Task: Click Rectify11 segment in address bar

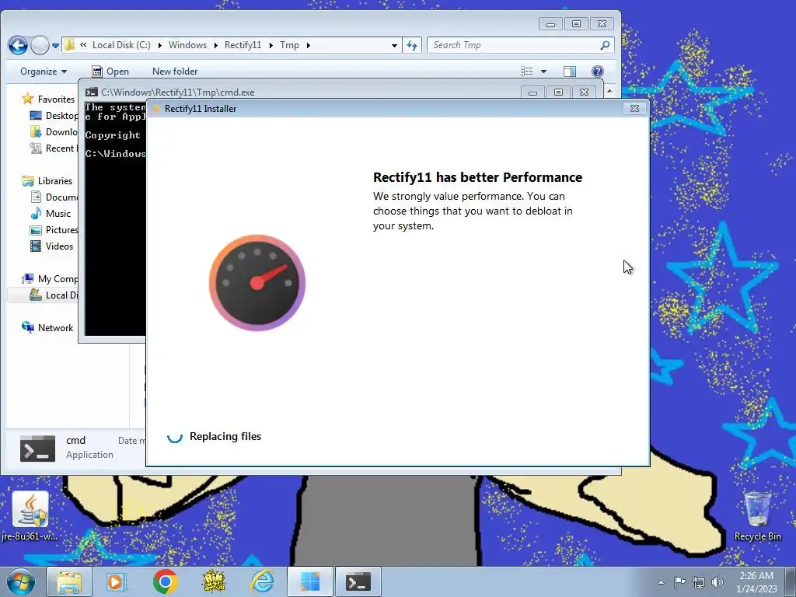Action: 243,45
